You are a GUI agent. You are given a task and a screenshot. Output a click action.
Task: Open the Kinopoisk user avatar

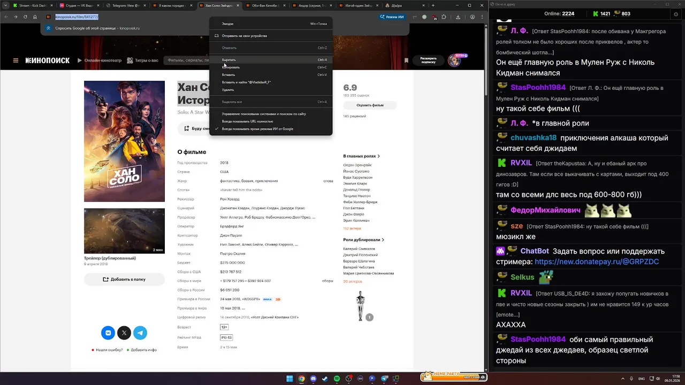pos(454,60)
